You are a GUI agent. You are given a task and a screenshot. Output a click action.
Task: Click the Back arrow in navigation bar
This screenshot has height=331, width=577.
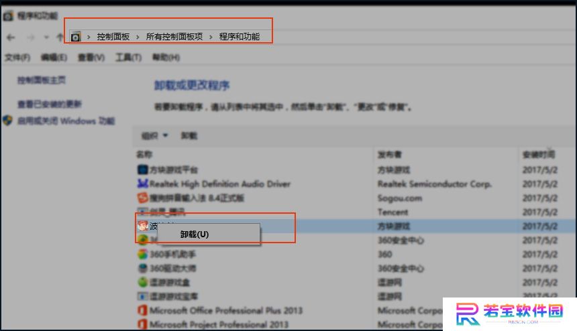point(11,37)
